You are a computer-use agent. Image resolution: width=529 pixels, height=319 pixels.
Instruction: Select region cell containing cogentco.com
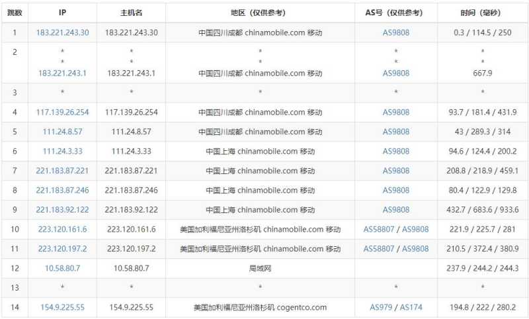tap(260, 307)
